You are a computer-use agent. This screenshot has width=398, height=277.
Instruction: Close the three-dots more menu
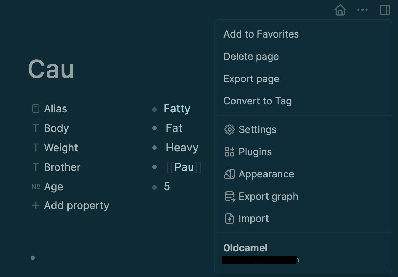coord(362,10)
